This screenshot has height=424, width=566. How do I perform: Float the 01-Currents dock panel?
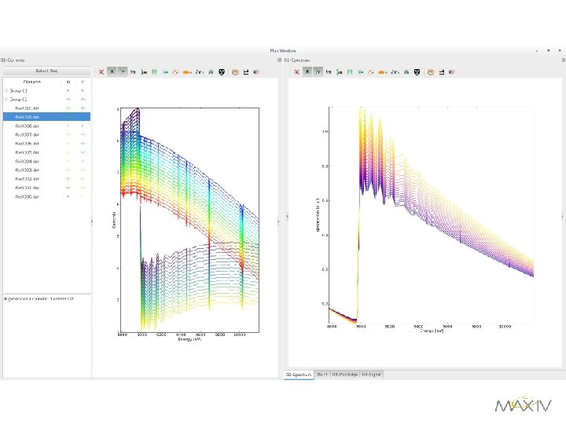tap(279, 60)
